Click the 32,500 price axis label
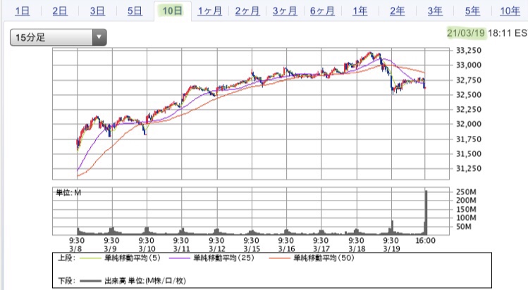 (468, 95)
